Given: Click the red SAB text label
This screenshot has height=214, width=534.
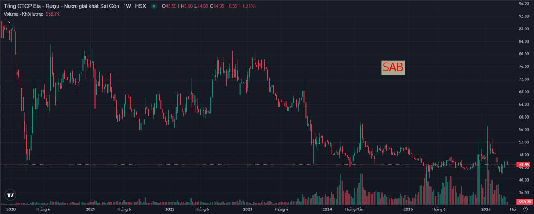Looking at the screenshot, I should pos(393,67).
